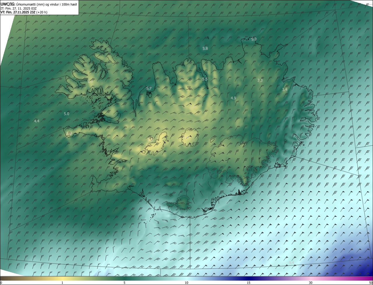Click the color scale tick label 0

1,283
